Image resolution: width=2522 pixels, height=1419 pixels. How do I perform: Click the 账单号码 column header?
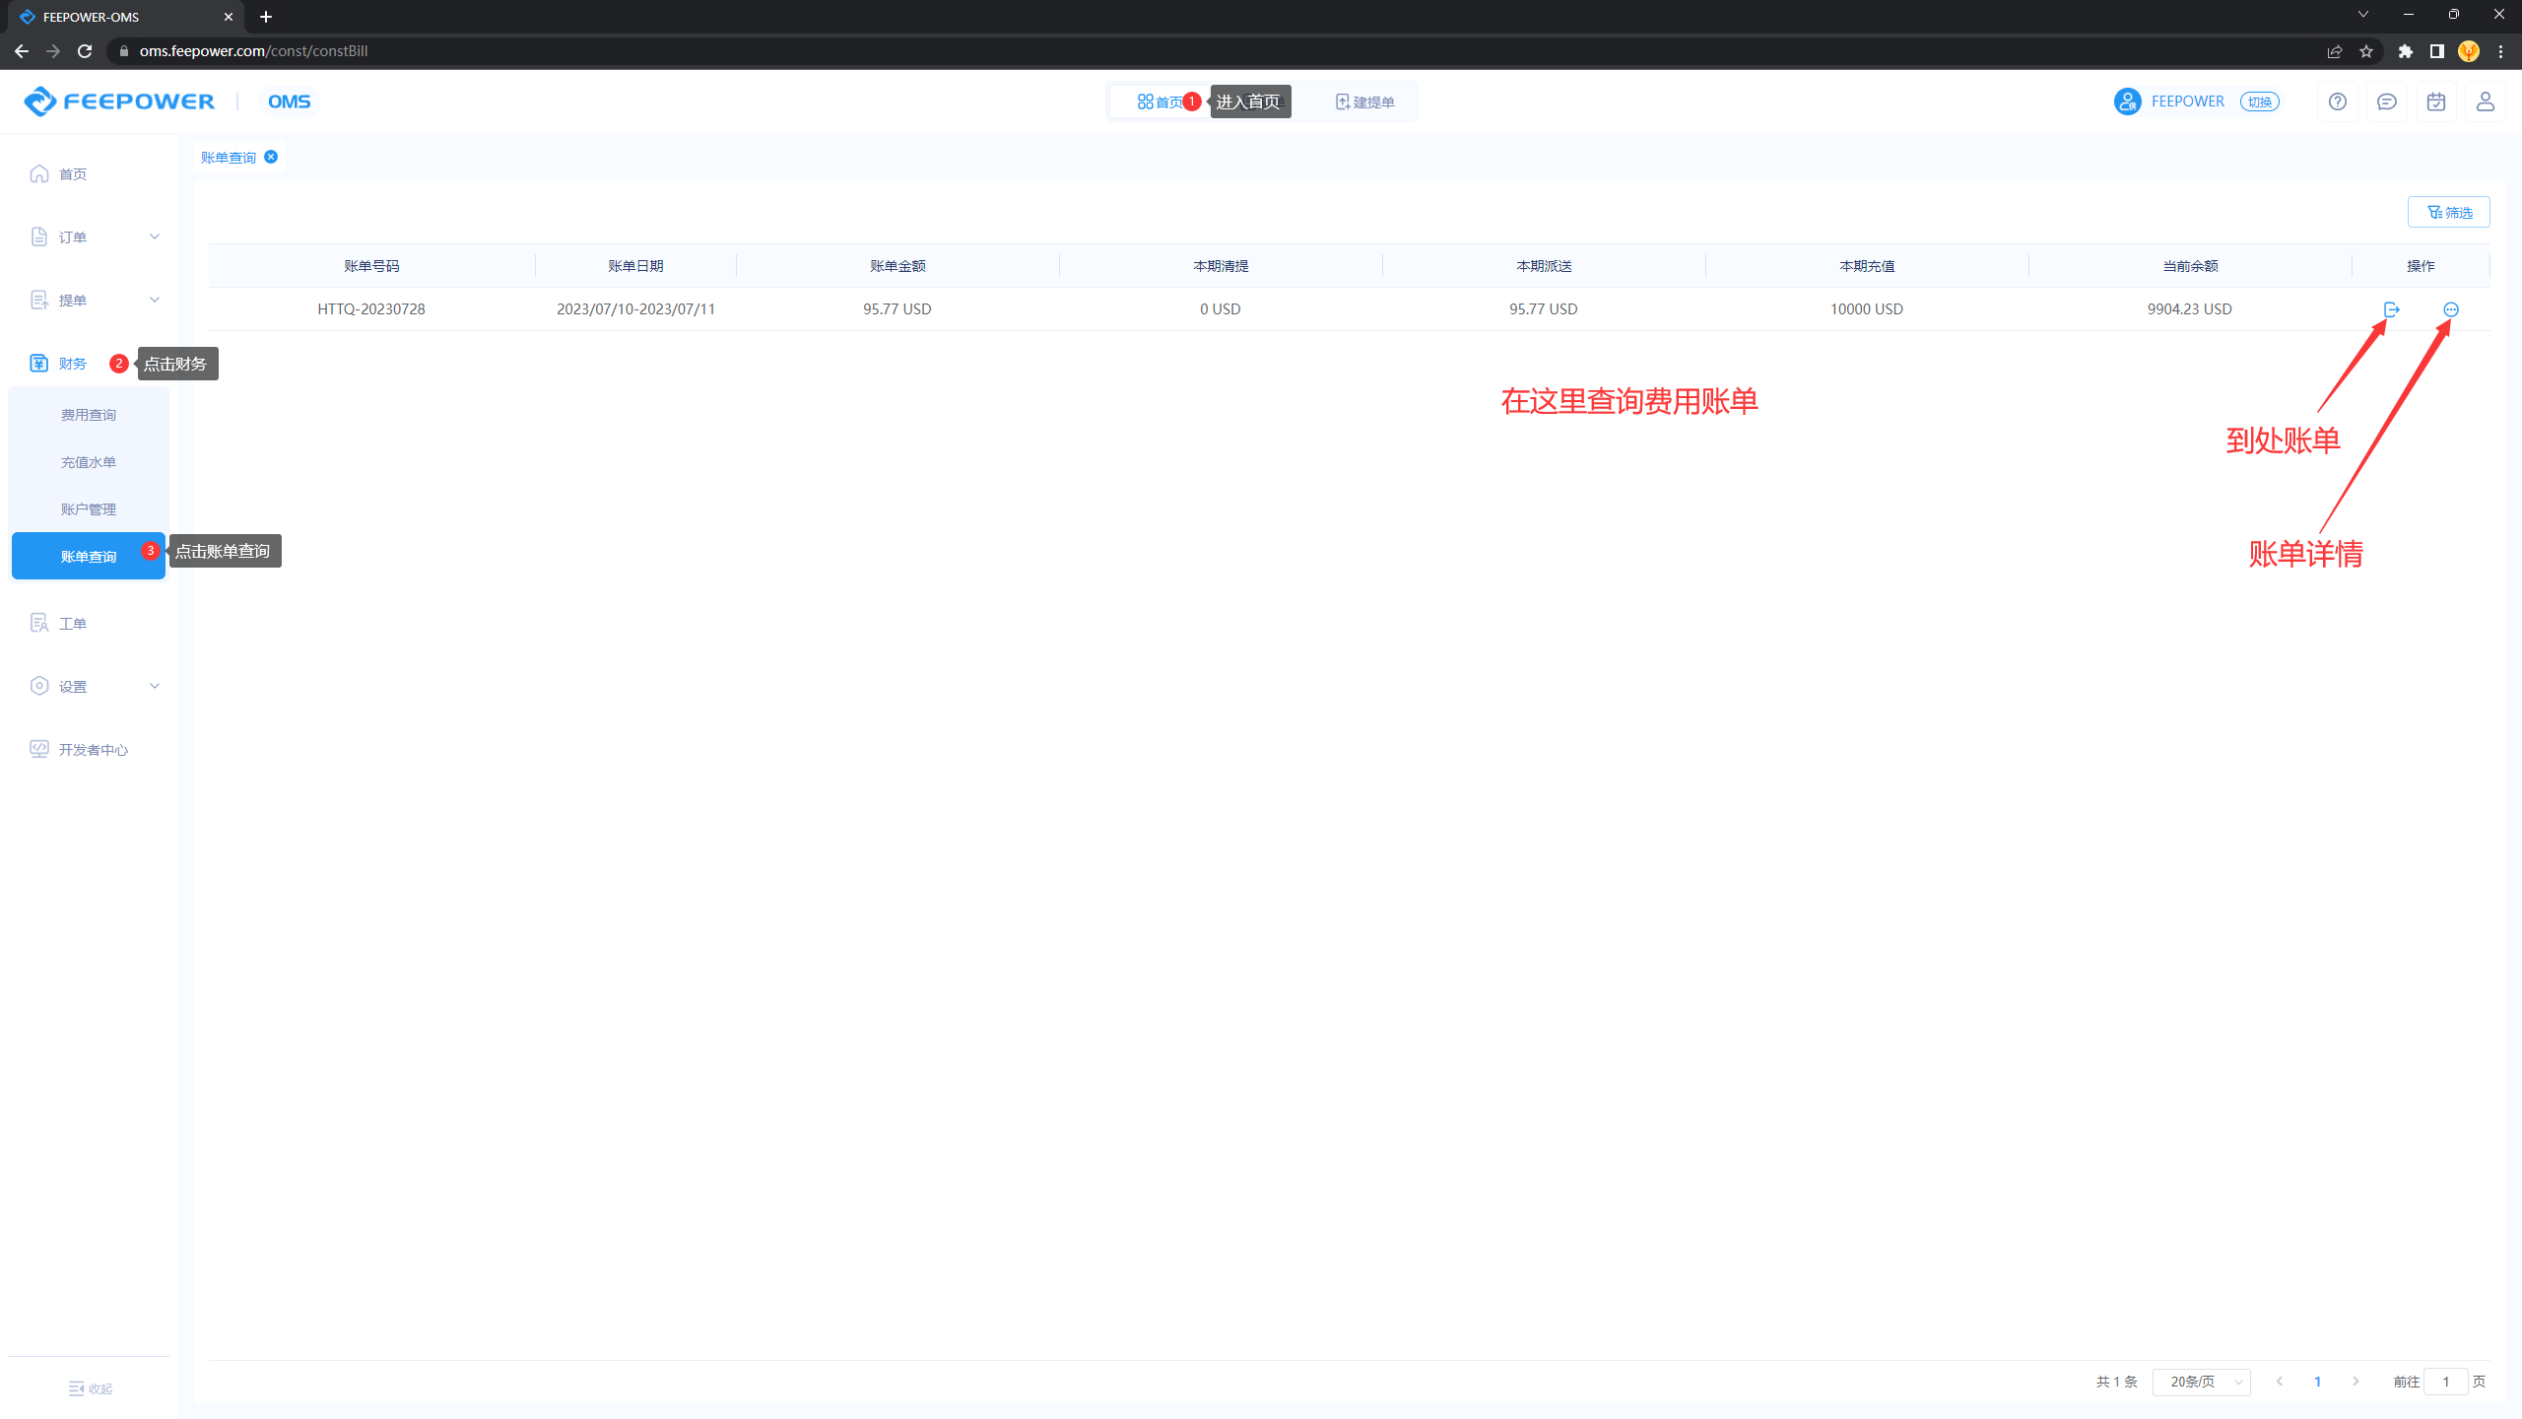371,266
